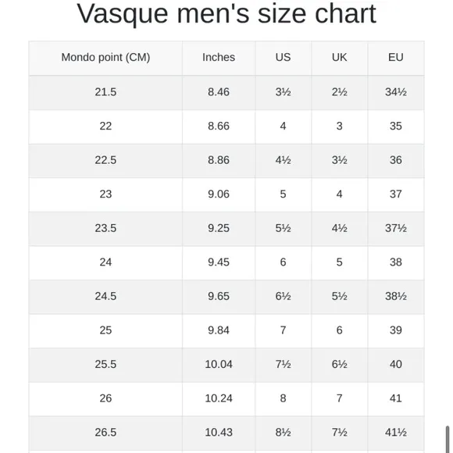Click the UK size 6½ cell
The image size is (453, 453).
coord(339,364)
